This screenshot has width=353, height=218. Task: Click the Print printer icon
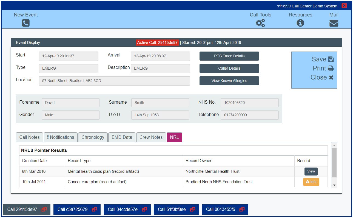click(331, 68)
